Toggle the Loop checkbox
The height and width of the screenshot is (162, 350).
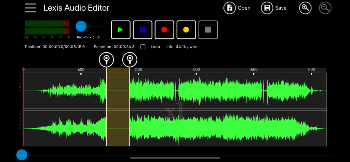[143, 47]
